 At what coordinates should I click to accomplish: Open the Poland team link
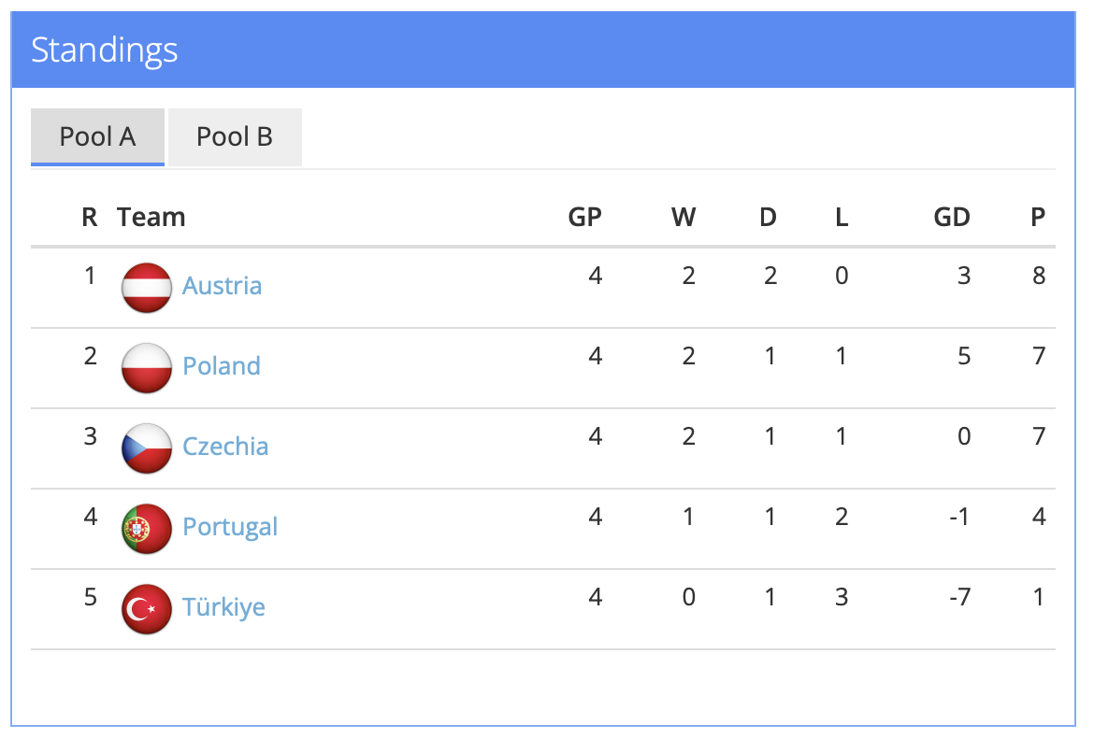(x=222, y=366)
